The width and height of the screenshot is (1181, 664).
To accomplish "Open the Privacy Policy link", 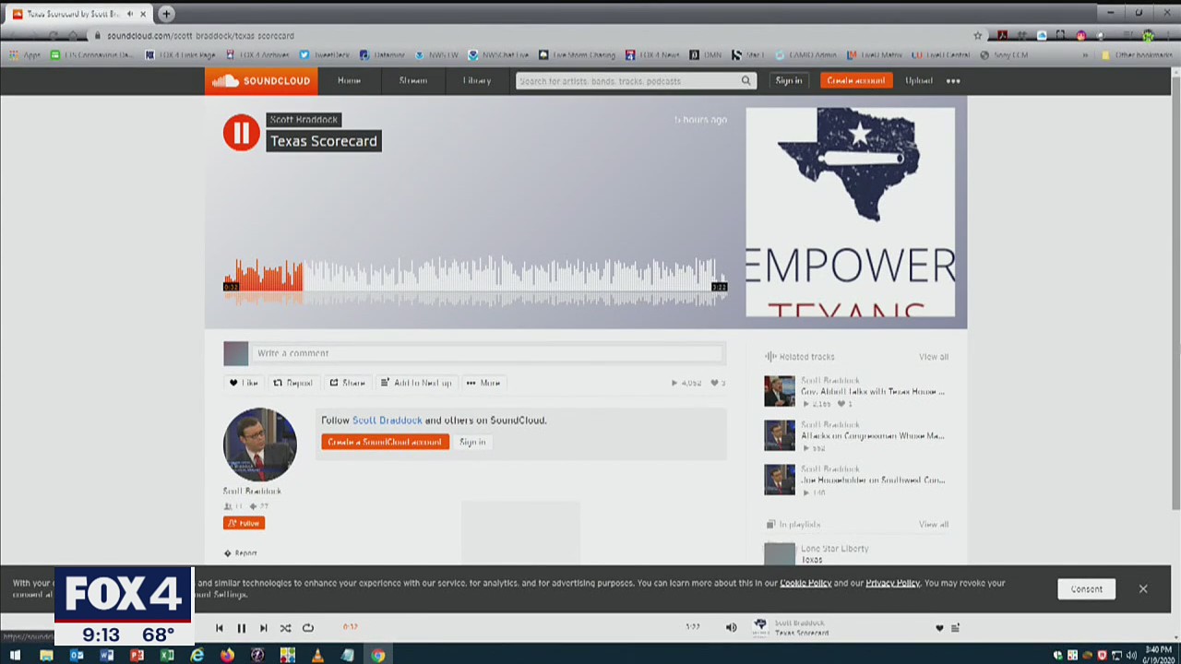I will [892, 583].
